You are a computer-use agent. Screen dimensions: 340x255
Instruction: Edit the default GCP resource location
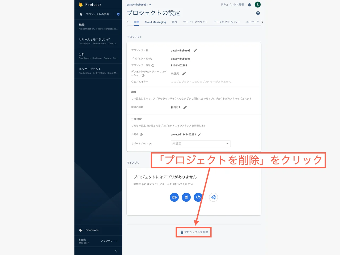(x=184, y=73)
